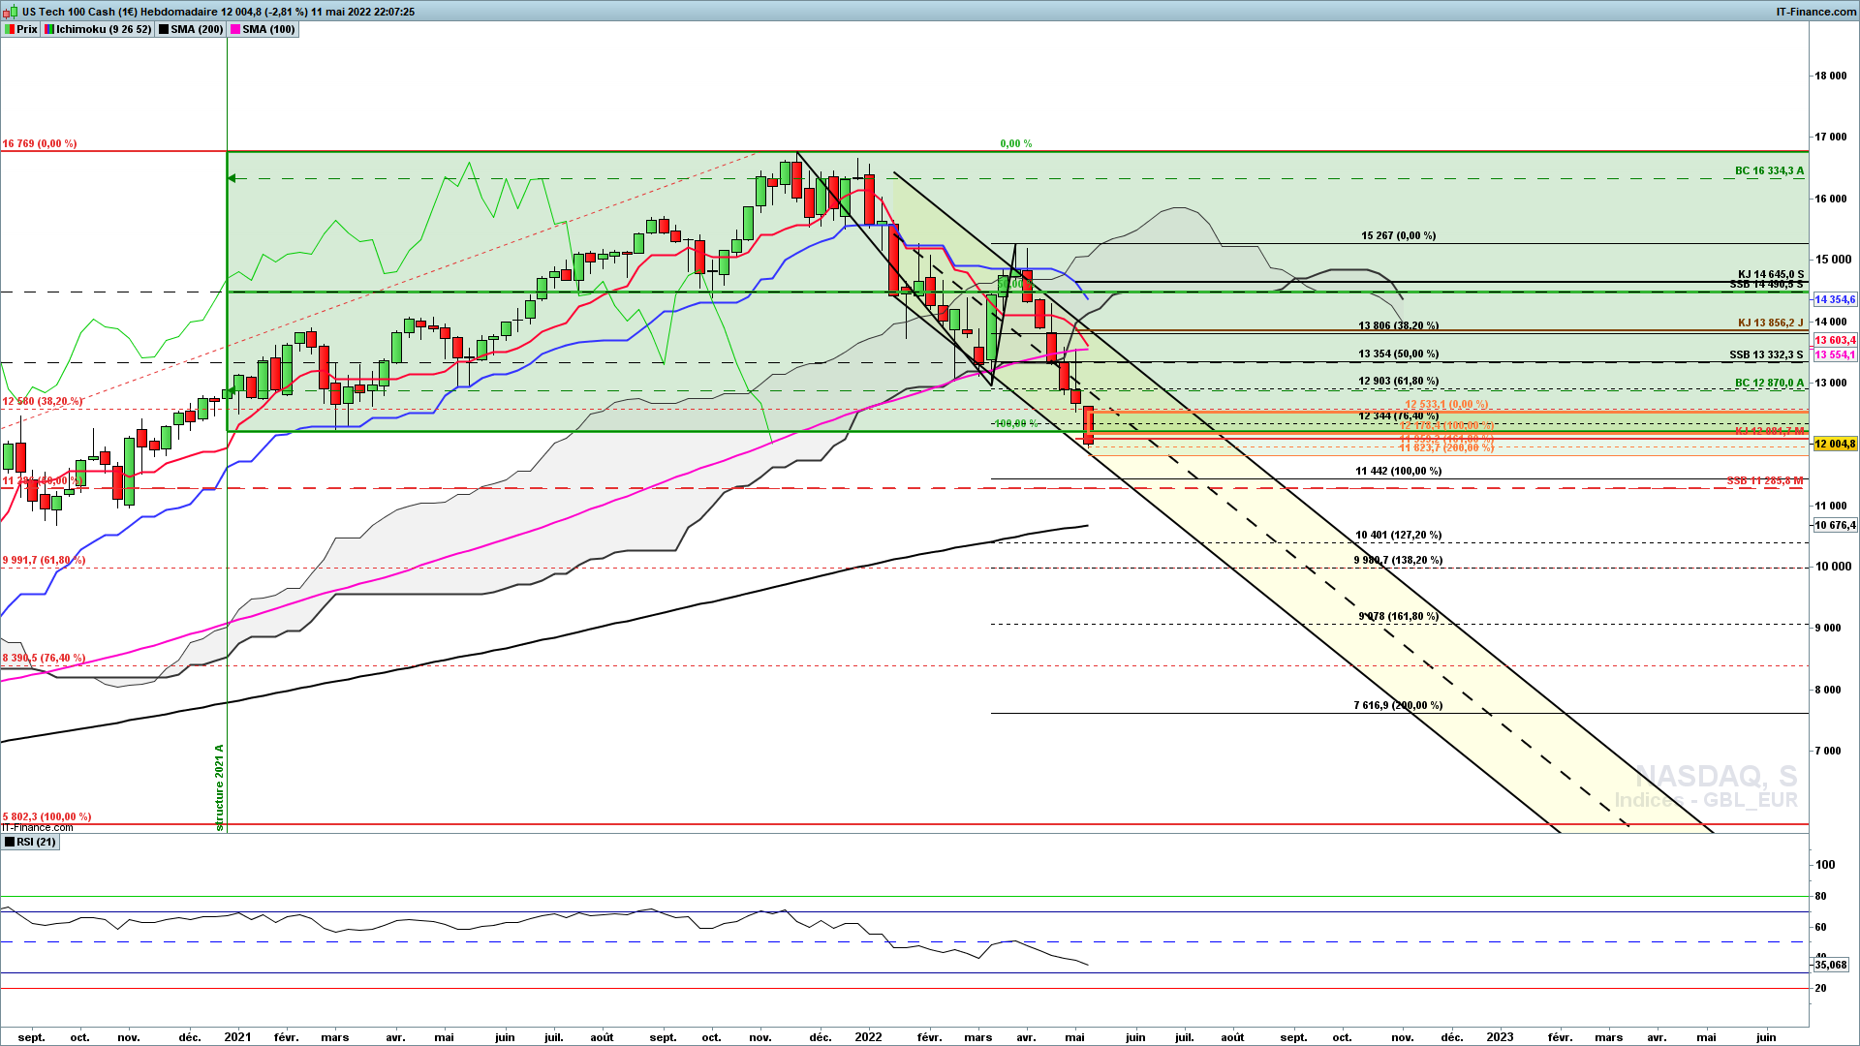Click the 2022 year marker on time axis
The image size is (1860, 1046).
(x=868, y=1036)
